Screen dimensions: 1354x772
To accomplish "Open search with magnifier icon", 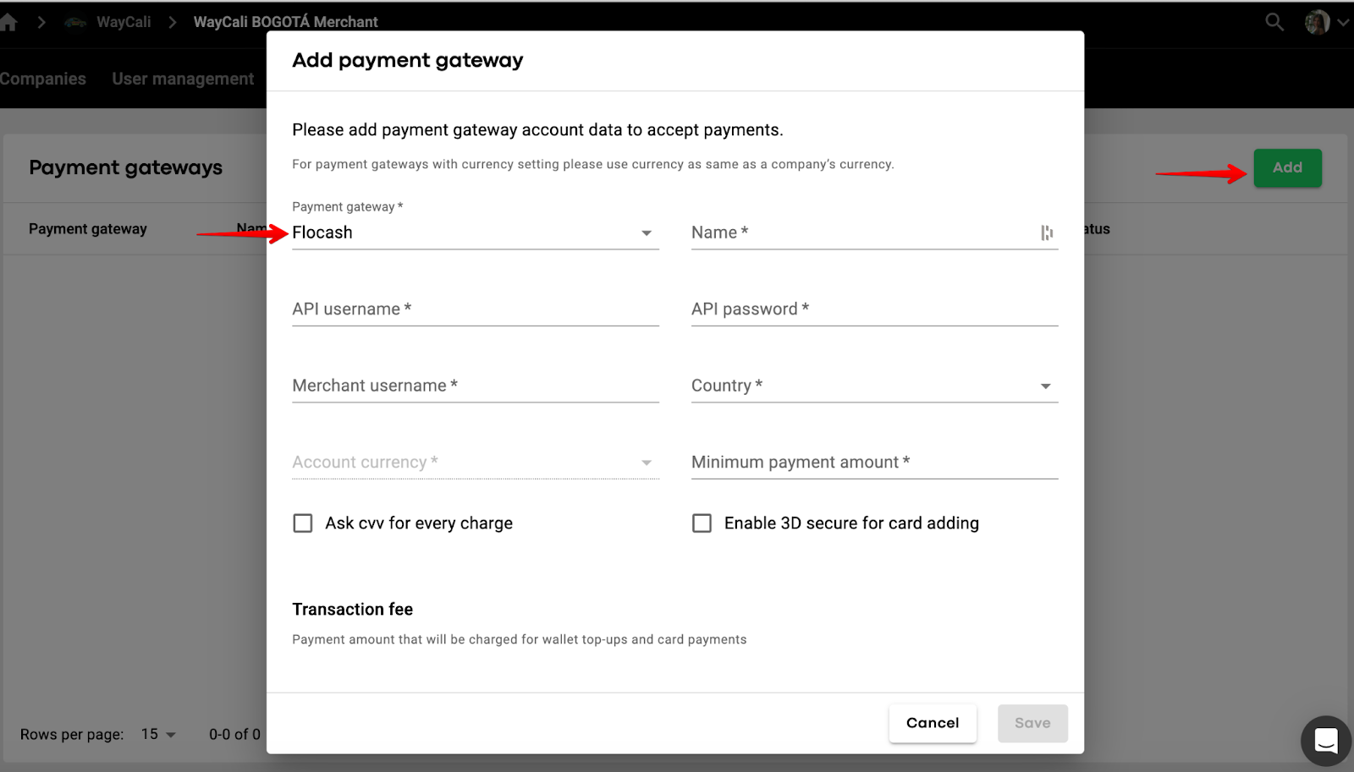I will pos(1274,22).
